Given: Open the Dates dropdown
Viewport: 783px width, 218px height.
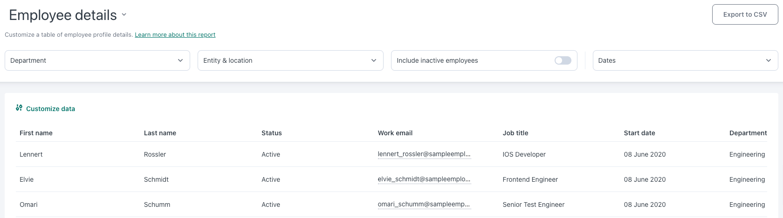Looking at the screenshot, I should tap(685, 60).
